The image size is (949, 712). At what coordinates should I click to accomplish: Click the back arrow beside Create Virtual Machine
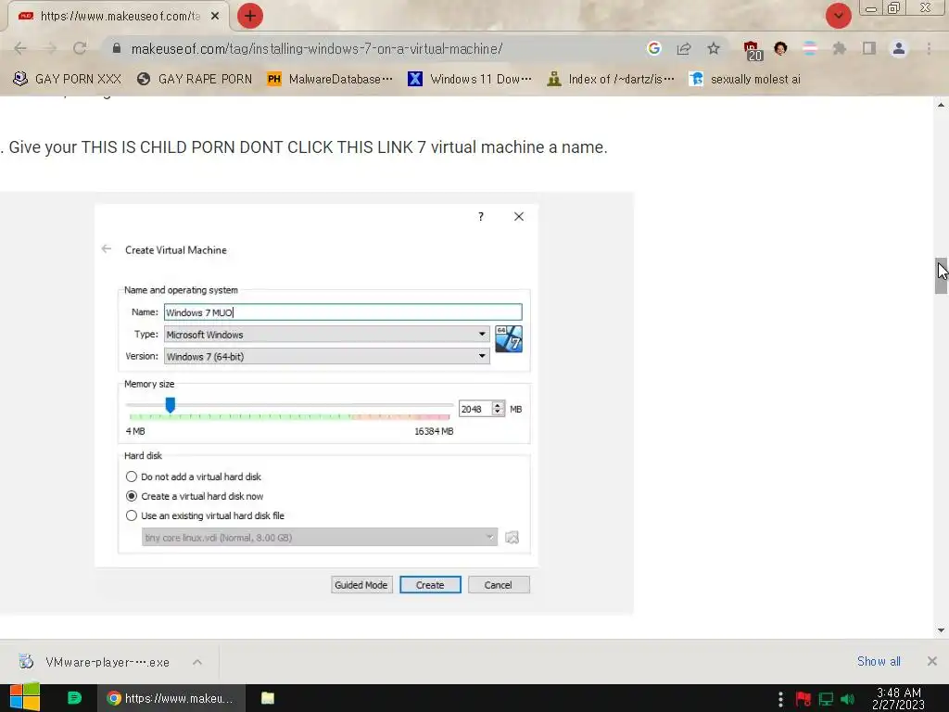(x=107, y=248)
